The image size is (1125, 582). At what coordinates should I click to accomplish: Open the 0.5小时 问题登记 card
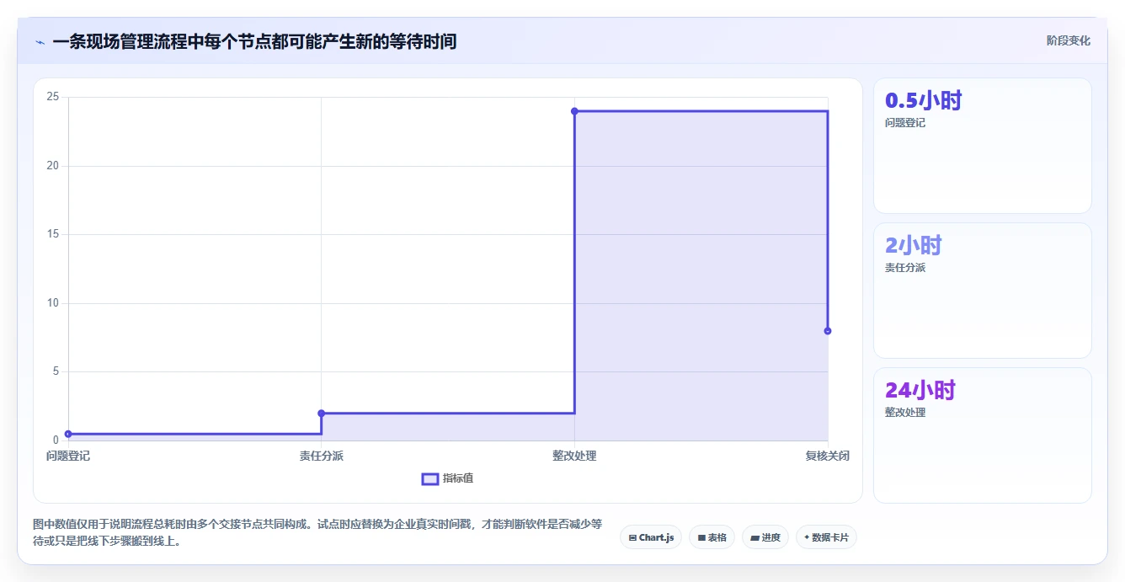click(x=983, y=146)
